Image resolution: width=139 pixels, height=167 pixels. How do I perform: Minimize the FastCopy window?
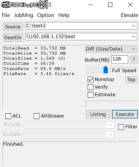[x=91, y=5]
